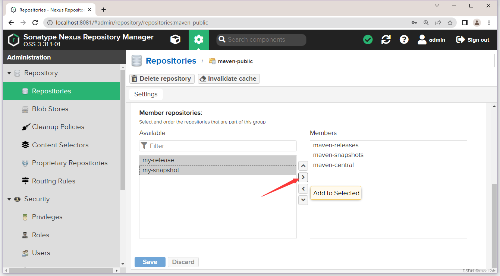The width and height of the screenshot is (500, 276).
Task: Open the saved passwords key icon
Action: [414, 23]
